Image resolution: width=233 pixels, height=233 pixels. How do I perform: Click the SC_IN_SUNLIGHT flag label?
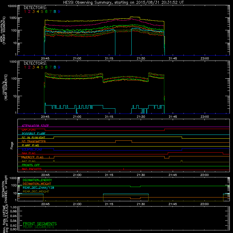pyautogui.click(x=33, y=137)
